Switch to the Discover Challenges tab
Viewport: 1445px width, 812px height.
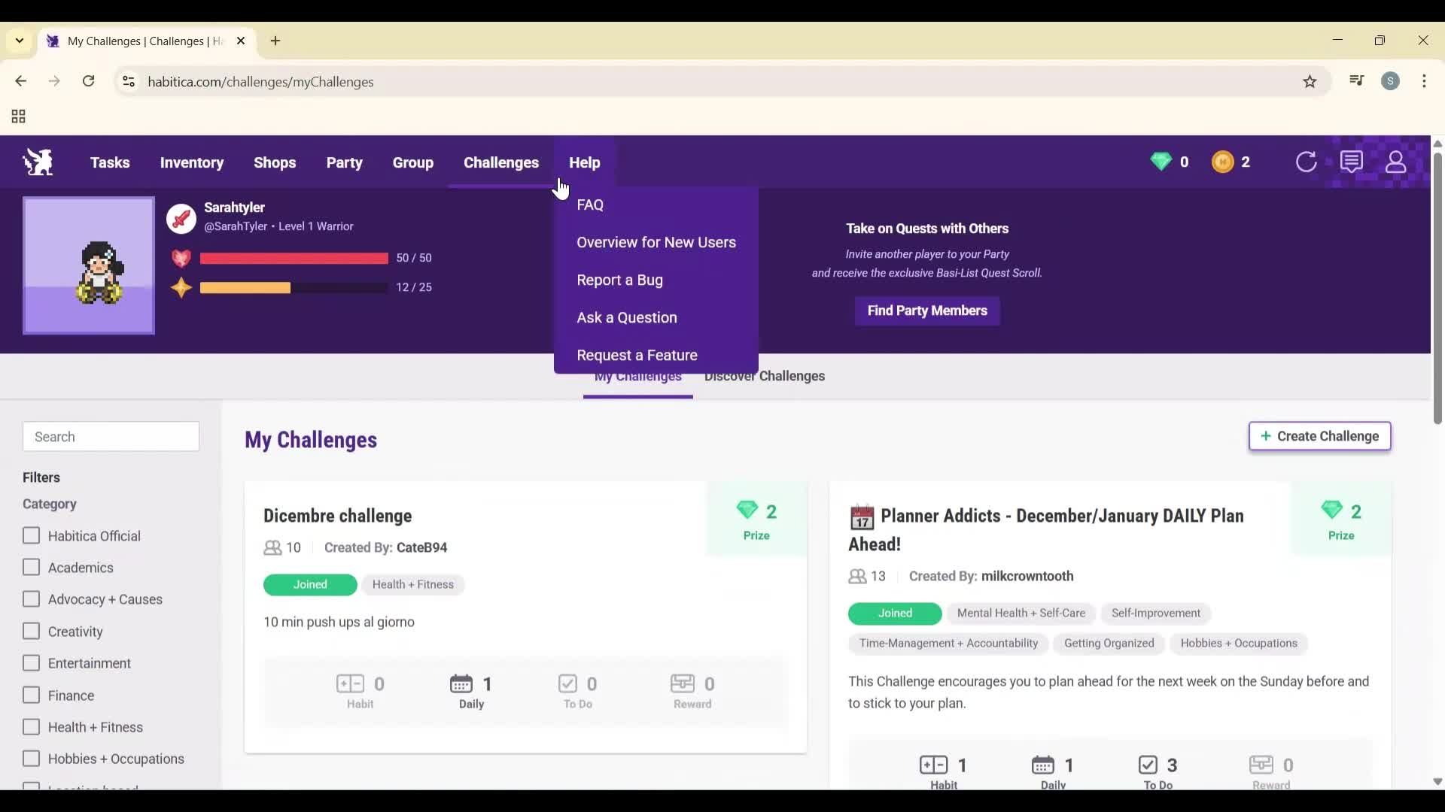(x=764, y=376)
